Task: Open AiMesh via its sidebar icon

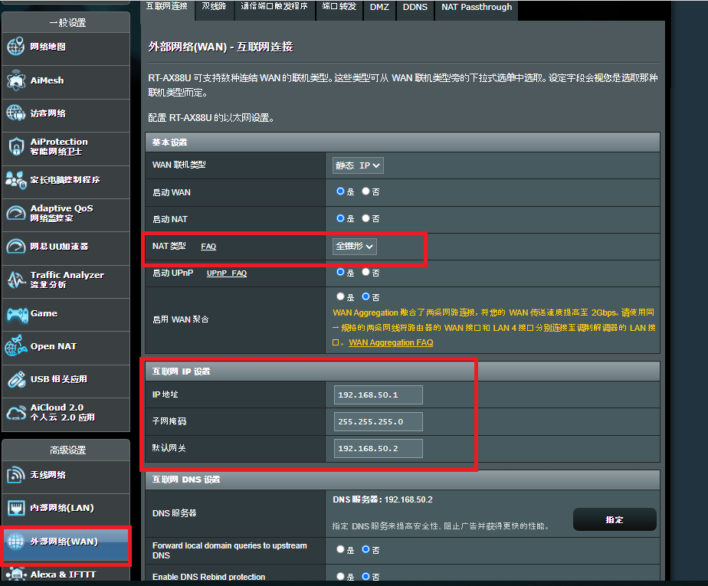Action: [x=16, y=80]
